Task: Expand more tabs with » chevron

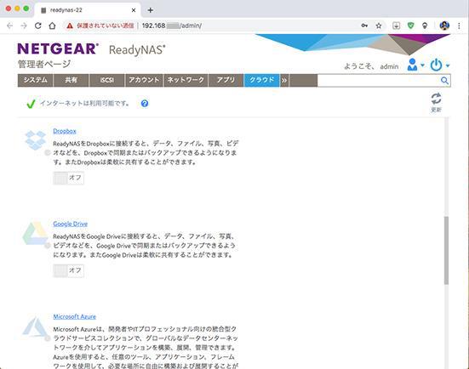Action: [x=284, y=80]
